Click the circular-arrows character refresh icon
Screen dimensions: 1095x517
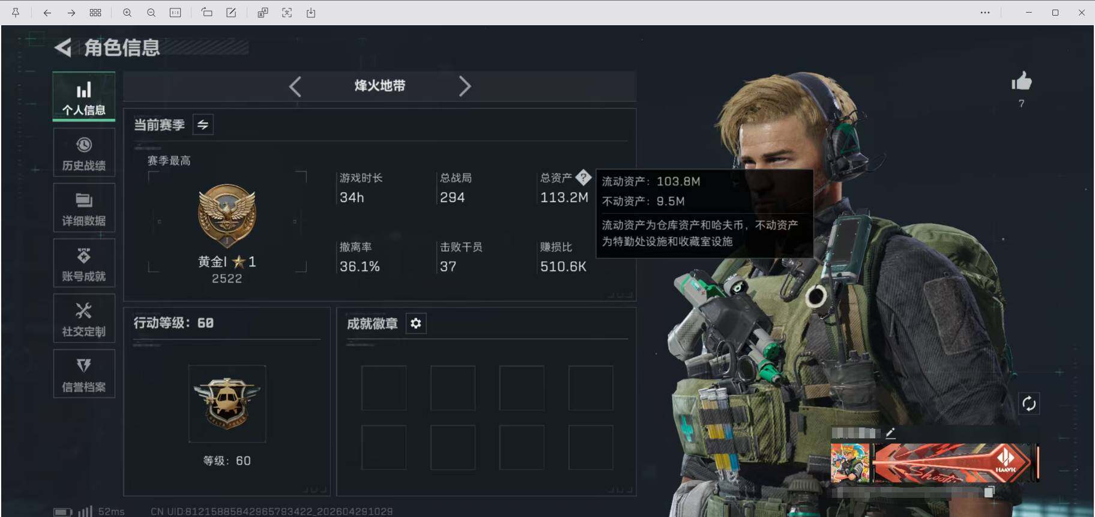click(x=1029, y=404)
